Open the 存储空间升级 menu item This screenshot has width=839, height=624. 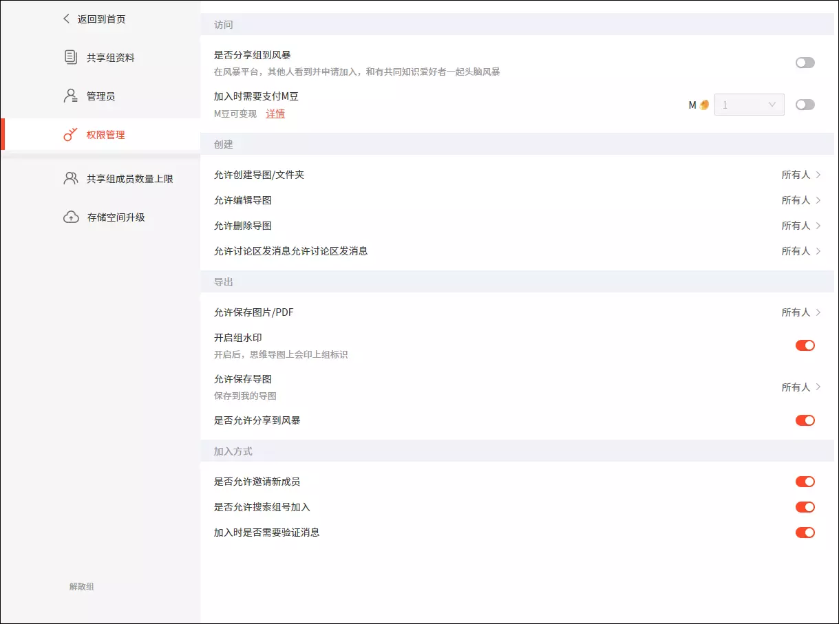116,217
